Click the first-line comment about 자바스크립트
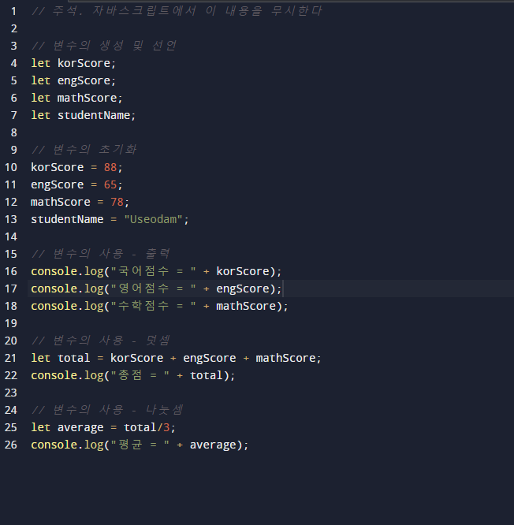Screen dimensions: 514x525 click(x=177, y=11)
